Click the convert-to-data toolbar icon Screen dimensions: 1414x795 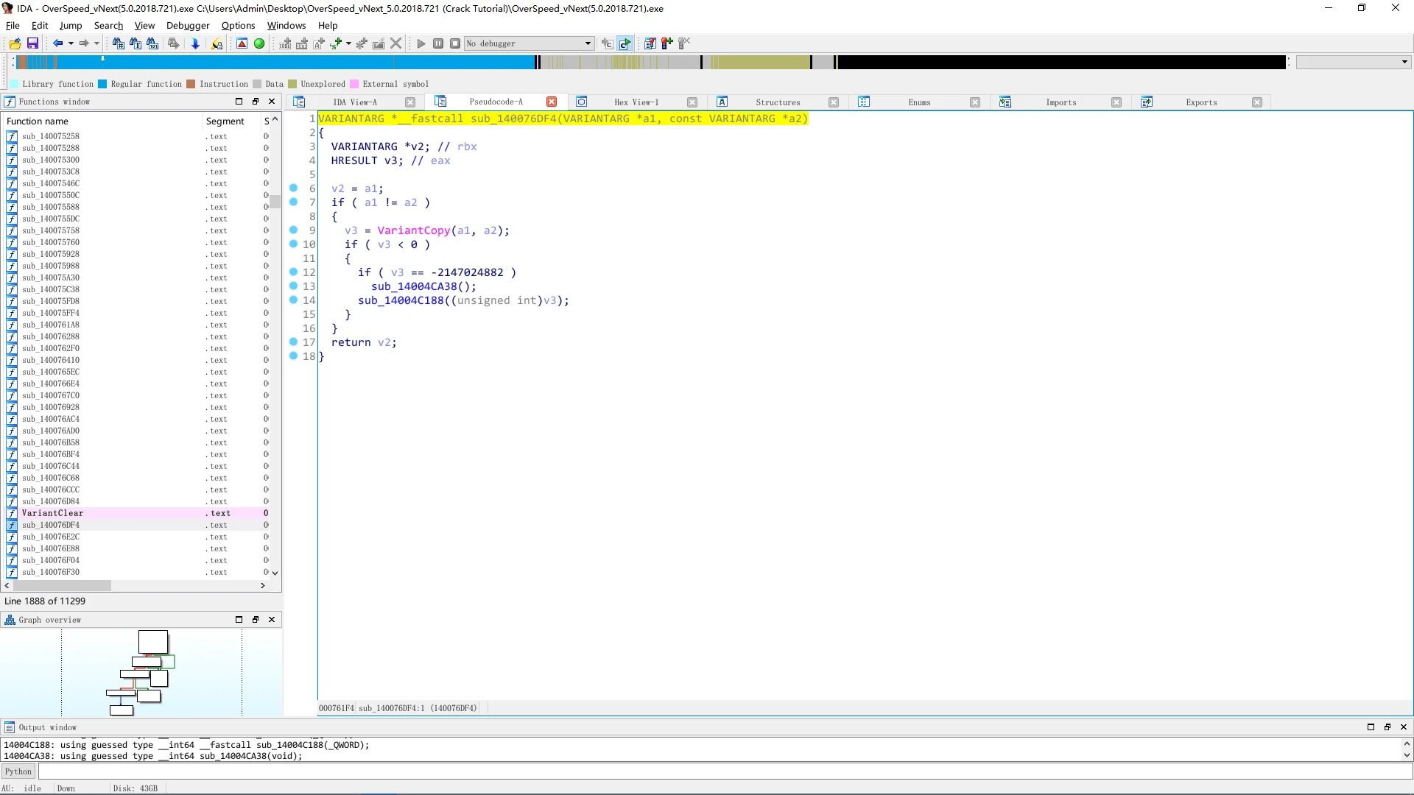click(x=302, y=43)
